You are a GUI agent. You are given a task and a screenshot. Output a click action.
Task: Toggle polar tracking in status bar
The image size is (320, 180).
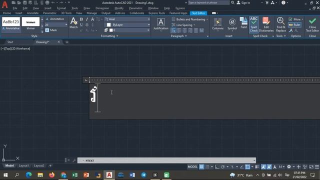(222, 166)
